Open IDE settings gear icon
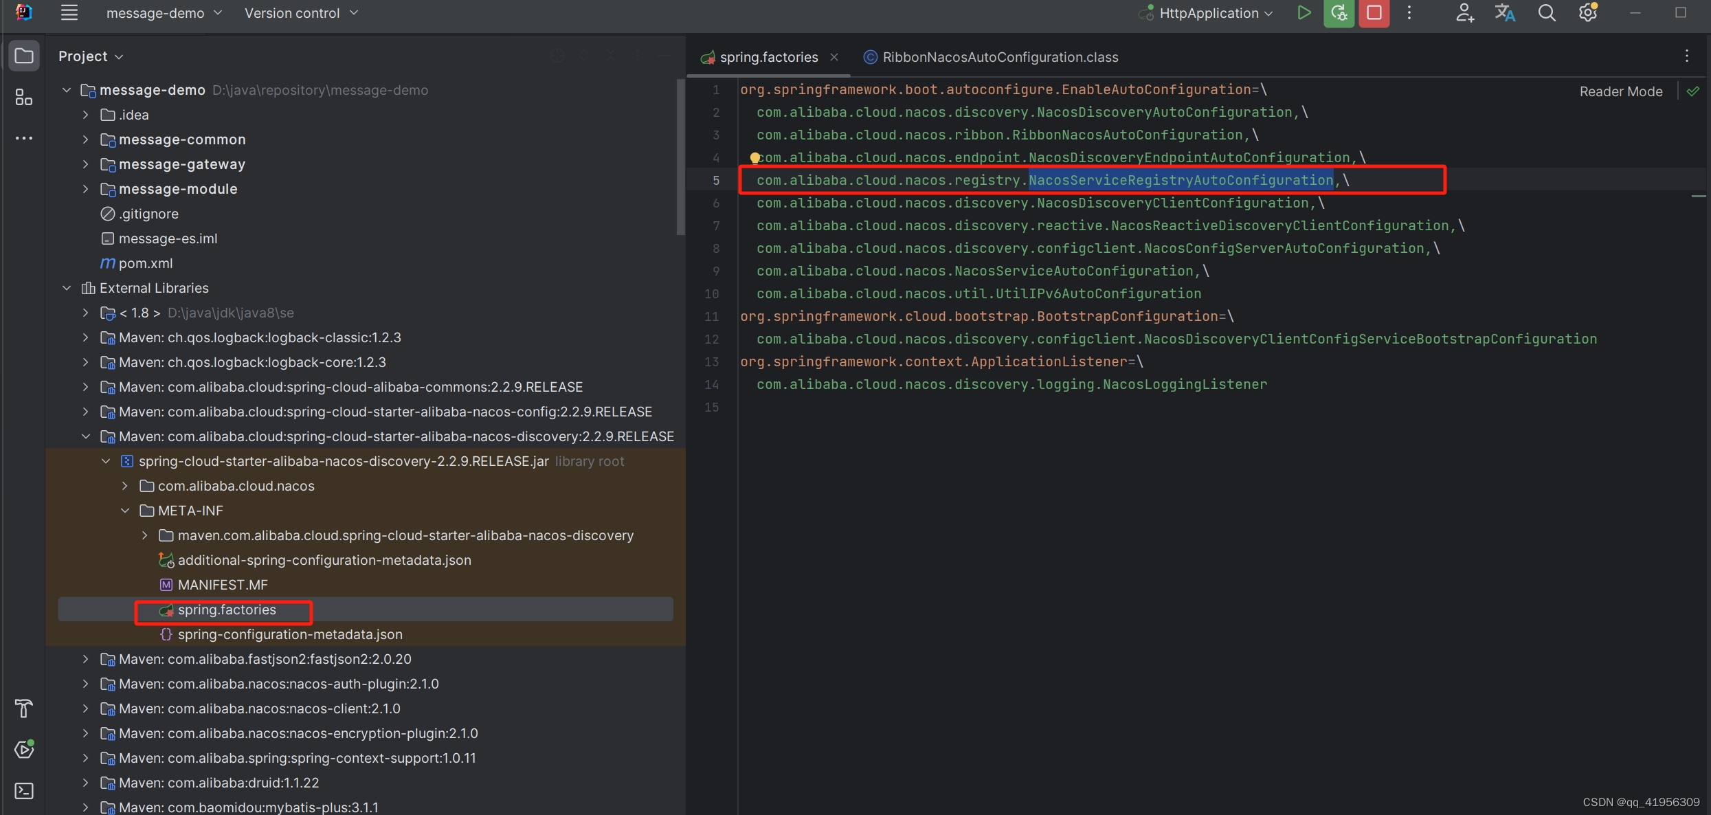The width and height of the screenshot is (1711, 815). [x=1588, y=12]
